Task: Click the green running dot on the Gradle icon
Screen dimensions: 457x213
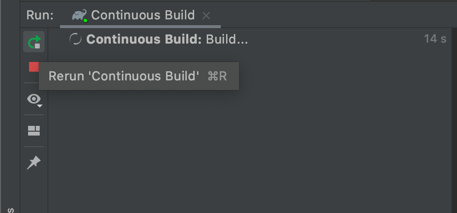Action: coord(85,20)
